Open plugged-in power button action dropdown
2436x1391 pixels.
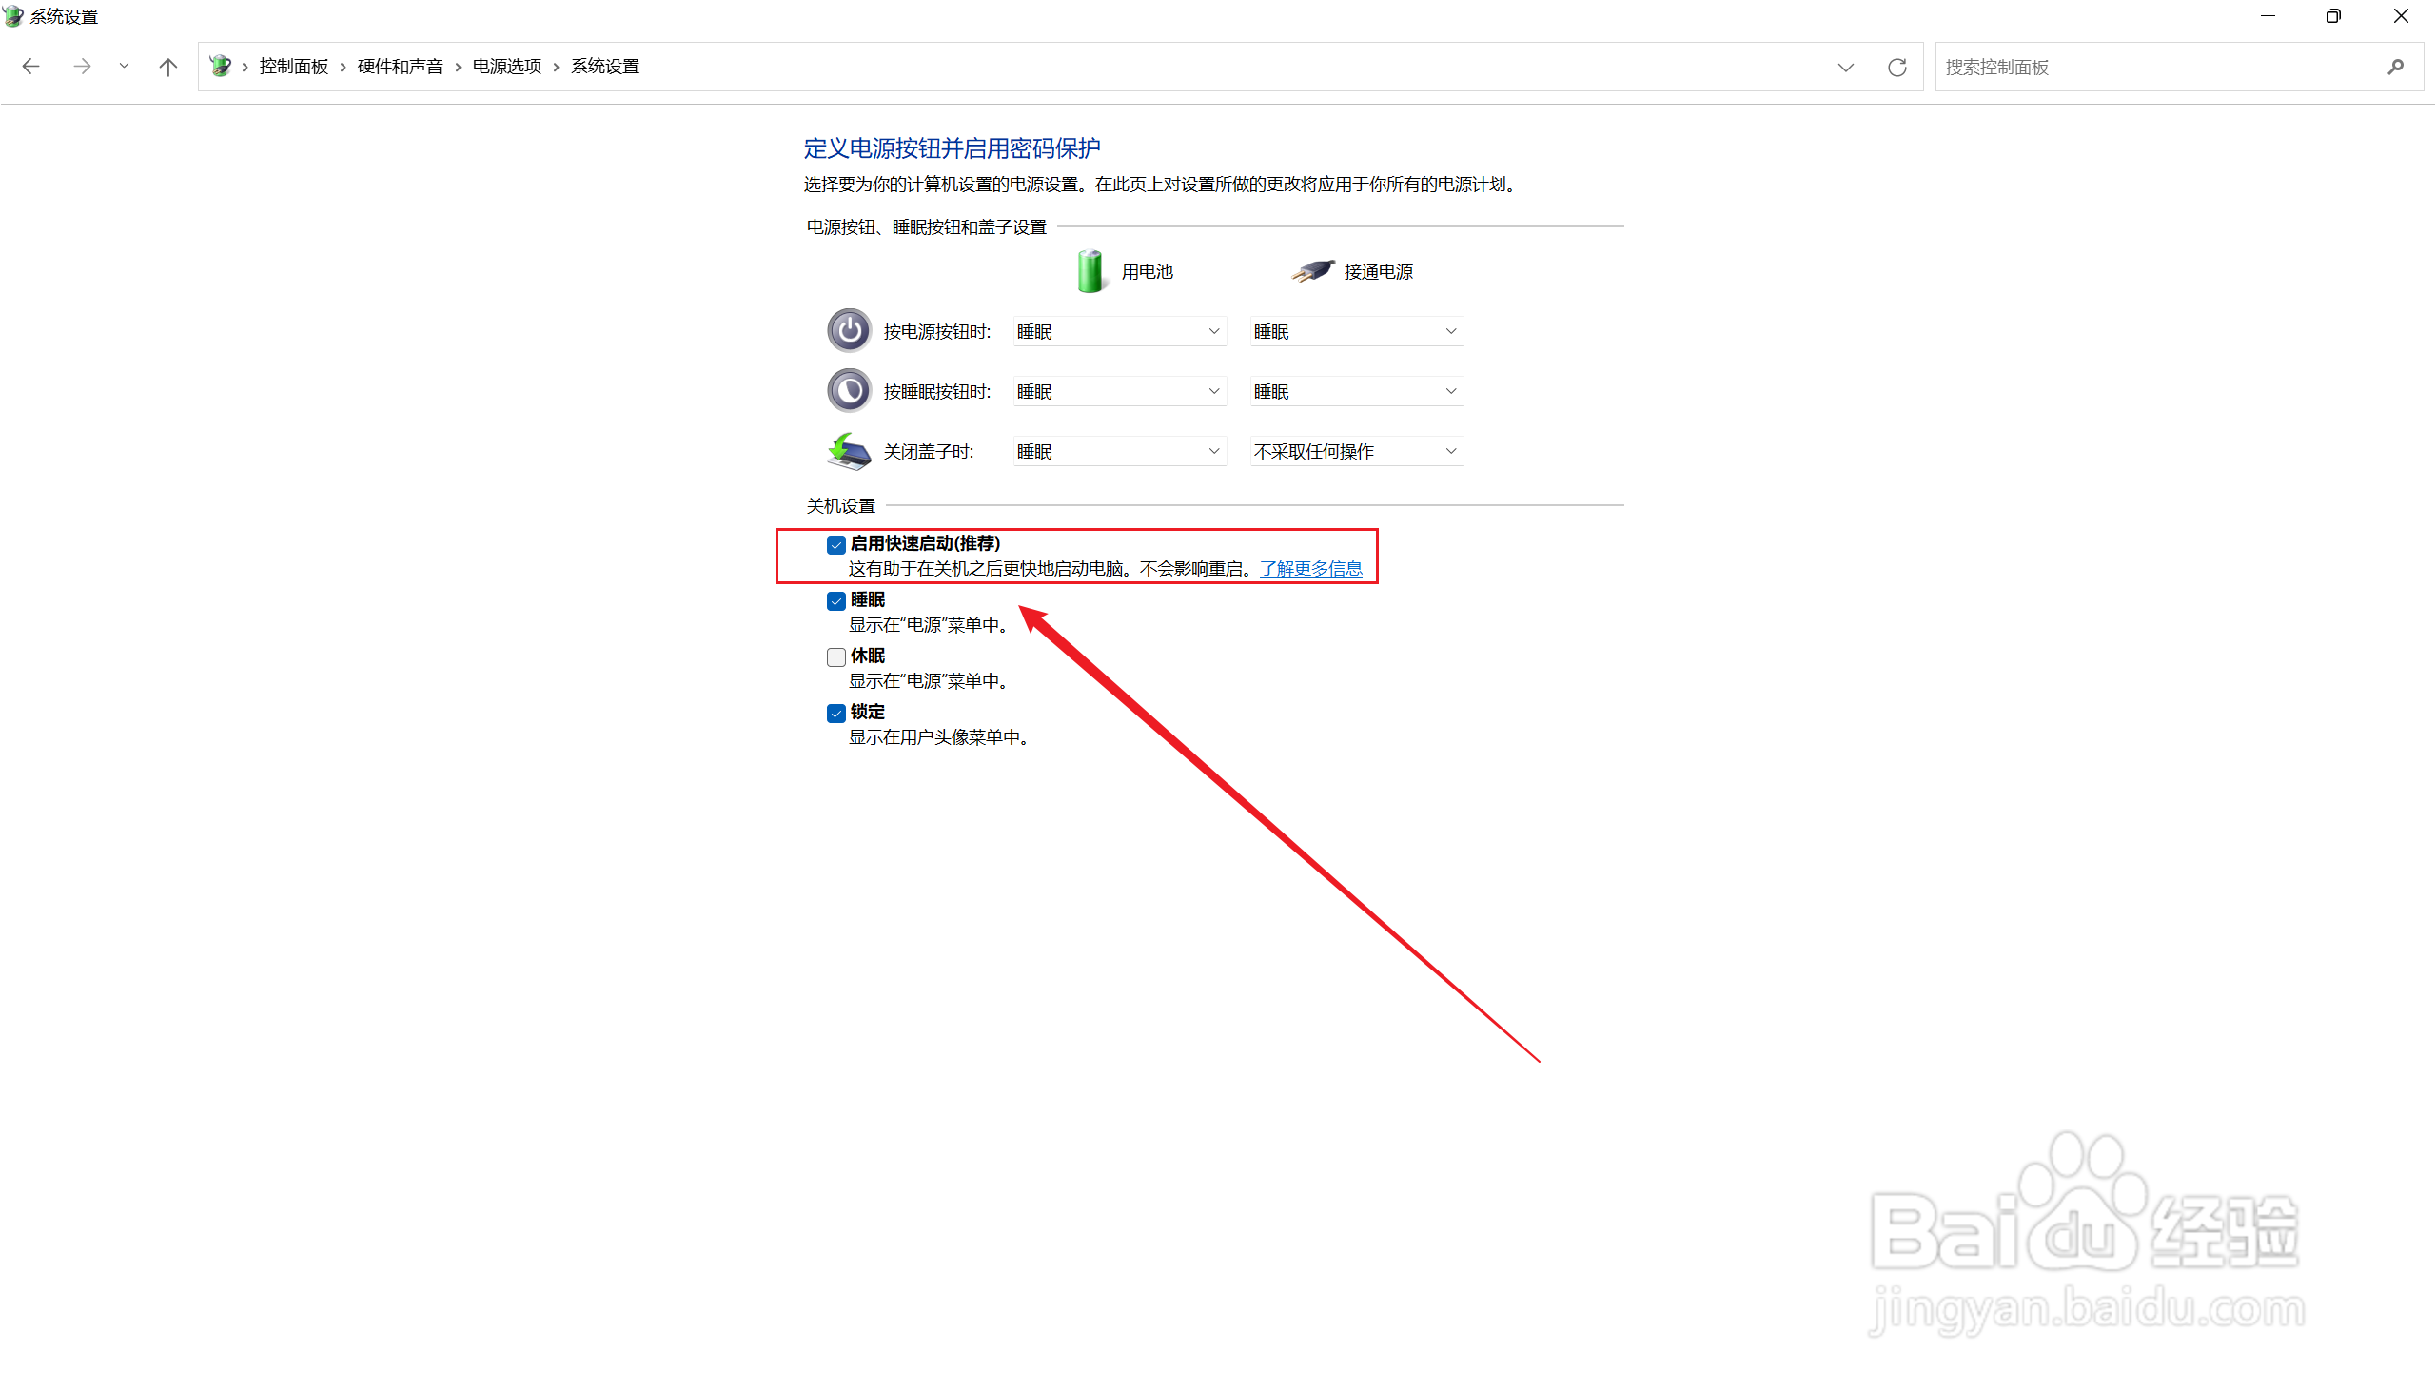point(1357,331)
